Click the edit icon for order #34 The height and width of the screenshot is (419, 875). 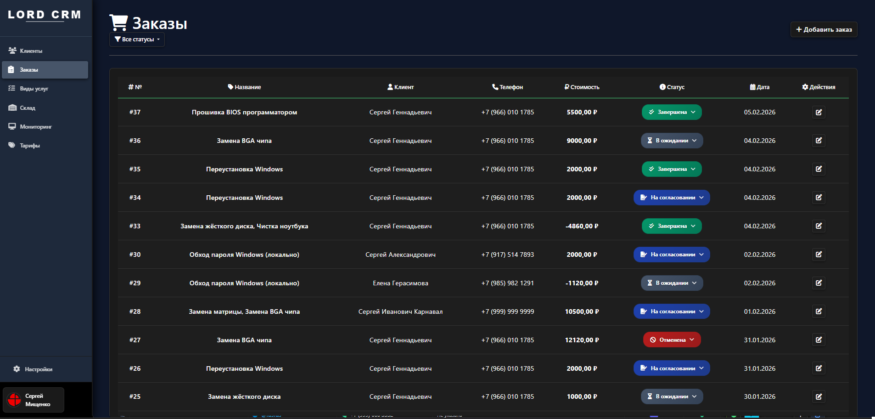819,198
